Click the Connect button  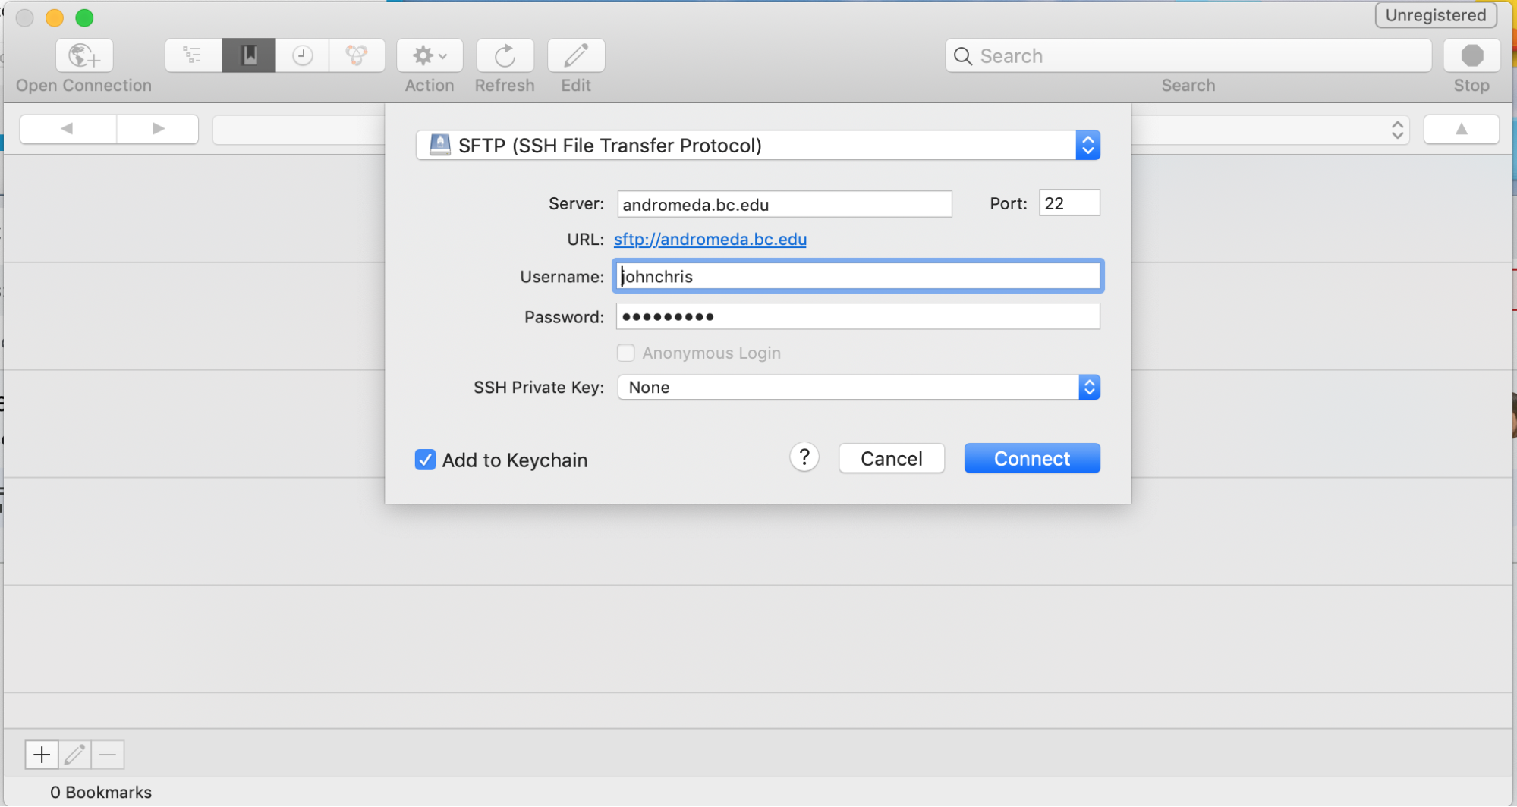pos(1031,458)
